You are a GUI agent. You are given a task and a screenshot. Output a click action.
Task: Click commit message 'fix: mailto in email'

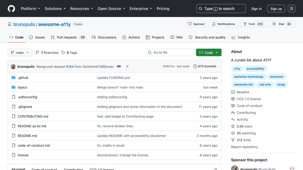[111, 145]
